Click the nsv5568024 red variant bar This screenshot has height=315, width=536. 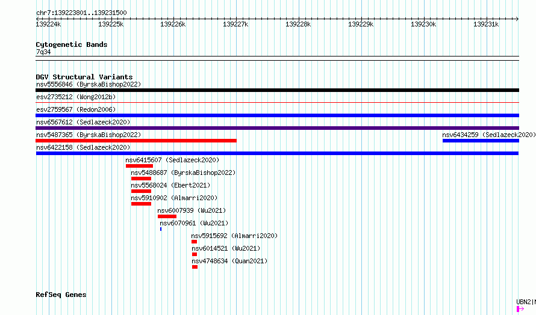141,191
